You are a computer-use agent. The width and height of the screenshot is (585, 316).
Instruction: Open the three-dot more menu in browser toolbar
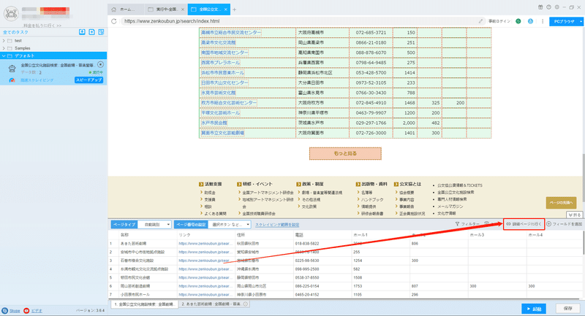543,21
